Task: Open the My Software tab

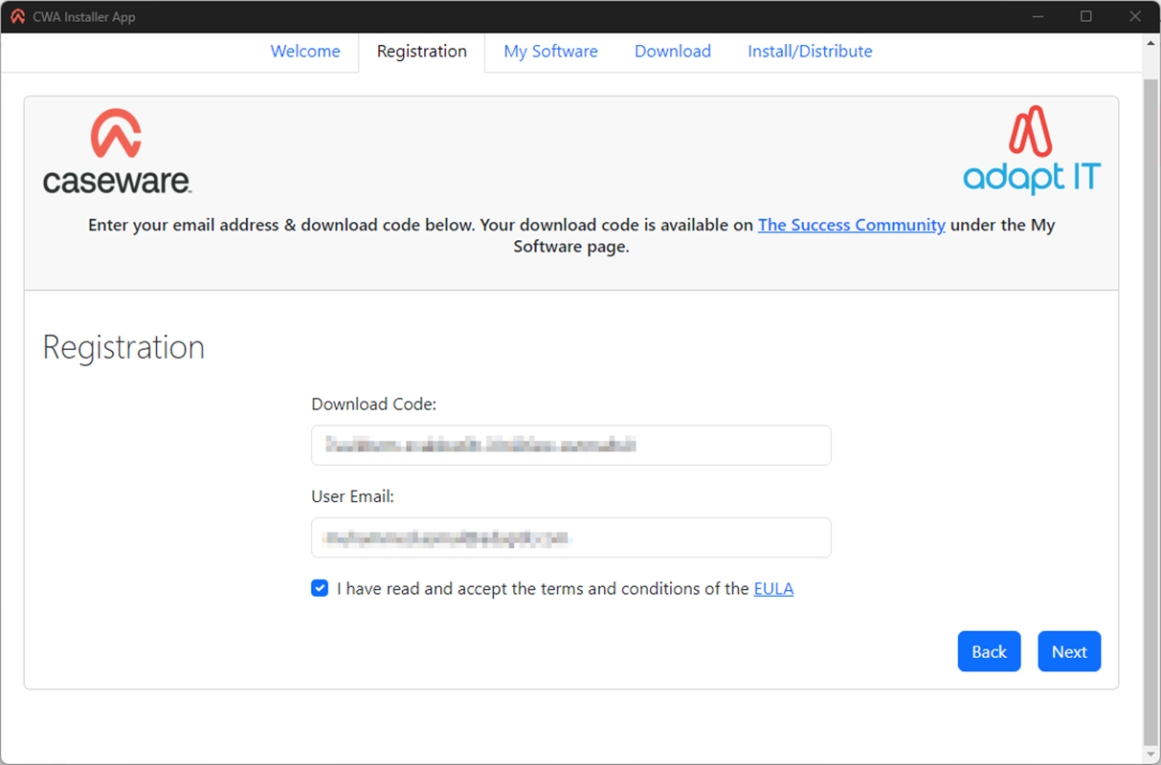Action: click(x=550, y=52)
